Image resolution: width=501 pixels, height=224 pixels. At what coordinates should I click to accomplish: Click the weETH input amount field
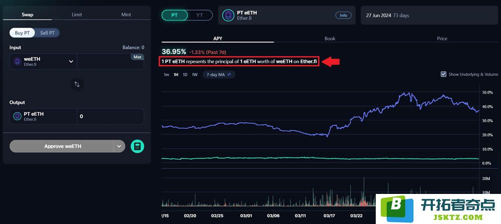click(x=110, y=61)
